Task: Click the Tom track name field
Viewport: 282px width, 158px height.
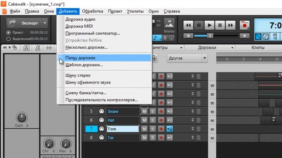Action: [123, 129]
